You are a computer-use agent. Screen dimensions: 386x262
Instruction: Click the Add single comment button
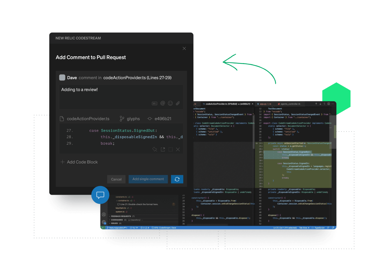tap(148, 179)
